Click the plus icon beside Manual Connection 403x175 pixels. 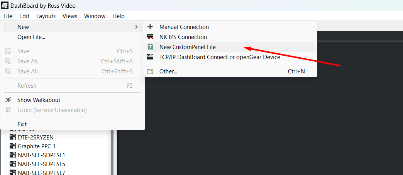pyautogui.click(x=151, y=27)
